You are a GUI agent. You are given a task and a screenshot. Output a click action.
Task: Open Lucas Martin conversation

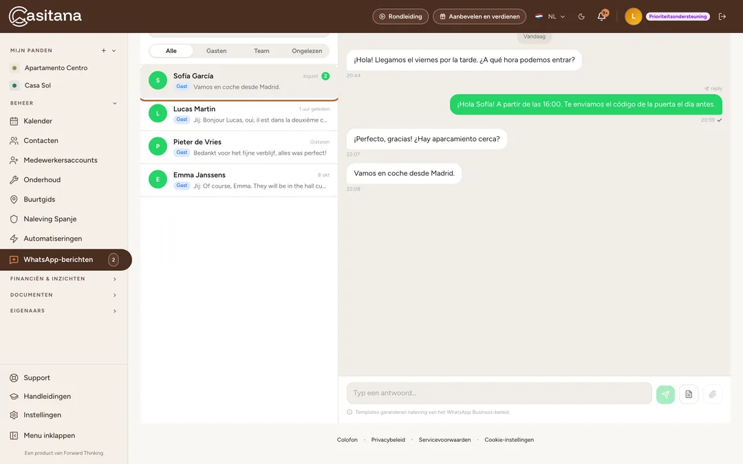[x=239, y=114]
